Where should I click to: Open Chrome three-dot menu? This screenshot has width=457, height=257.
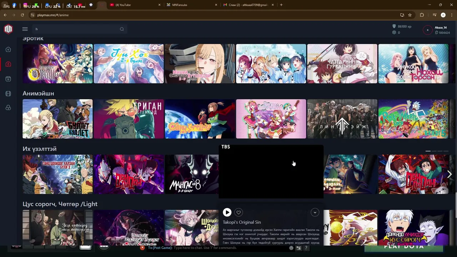point(452,15)
